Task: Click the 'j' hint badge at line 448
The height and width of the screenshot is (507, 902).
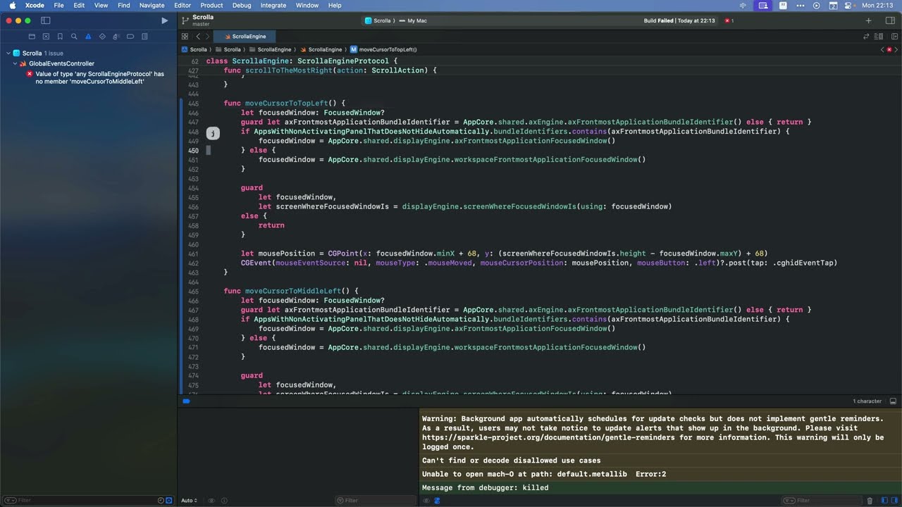Action: point(213,133)
